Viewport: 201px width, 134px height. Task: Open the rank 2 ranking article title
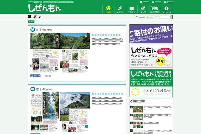157,116
